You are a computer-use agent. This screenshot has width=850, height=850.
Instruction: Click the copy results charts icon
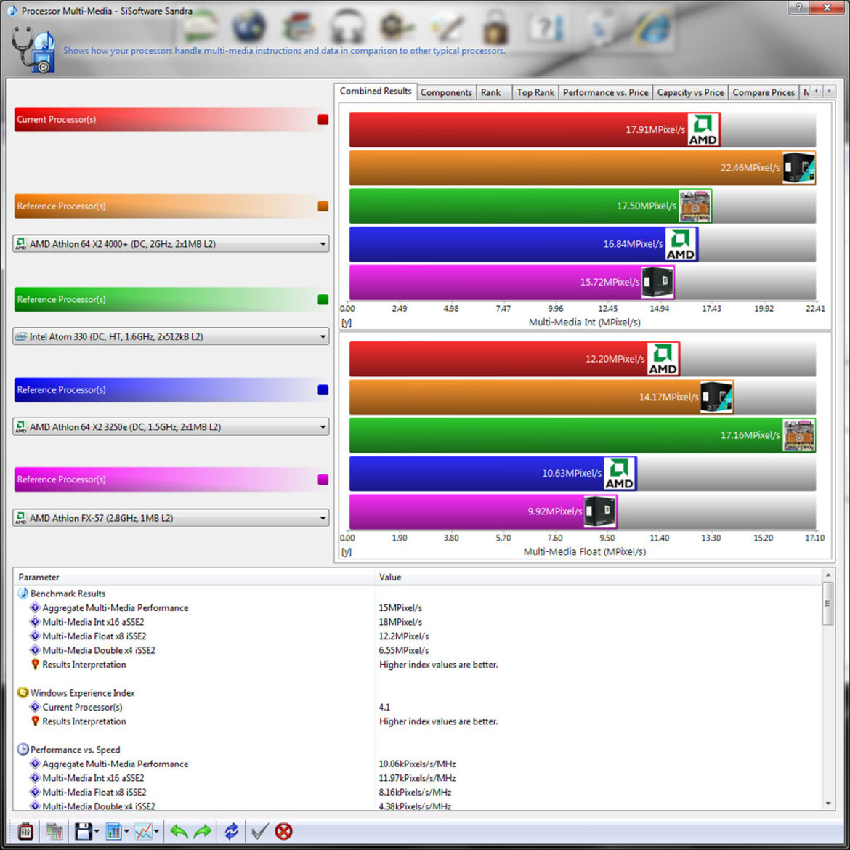(54, 831)
